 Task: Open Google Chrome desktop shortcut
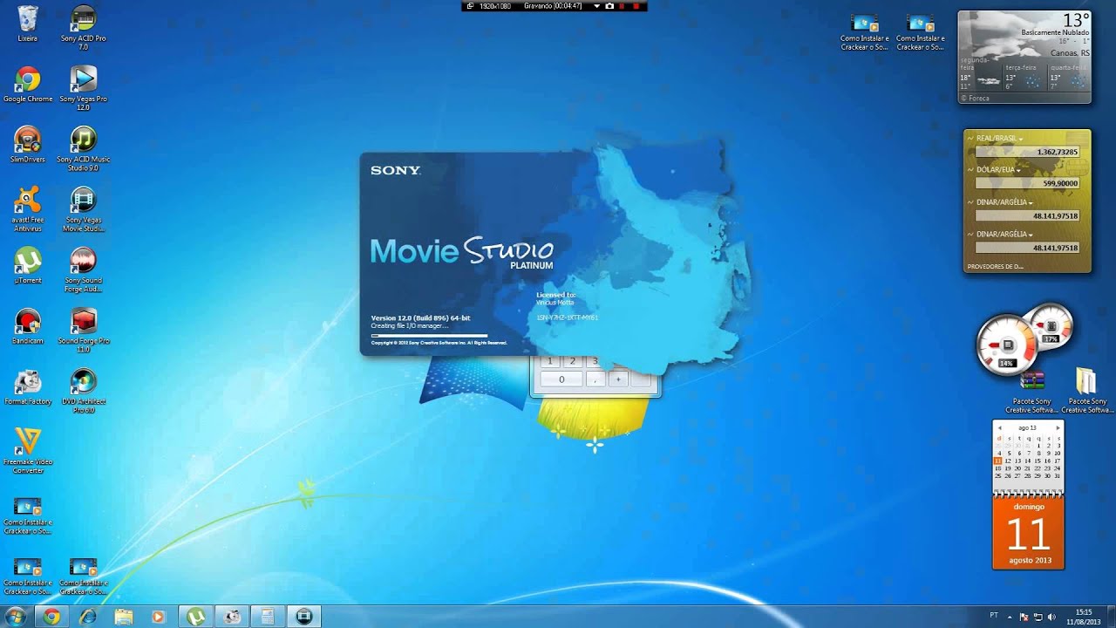pos(27,85)
